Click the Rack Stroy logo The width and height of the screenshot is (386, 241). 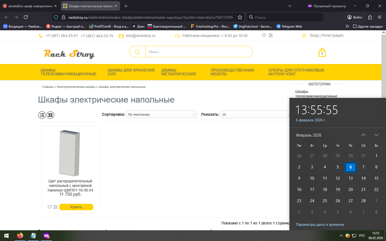pyautogui.click(x=69, y=54)
